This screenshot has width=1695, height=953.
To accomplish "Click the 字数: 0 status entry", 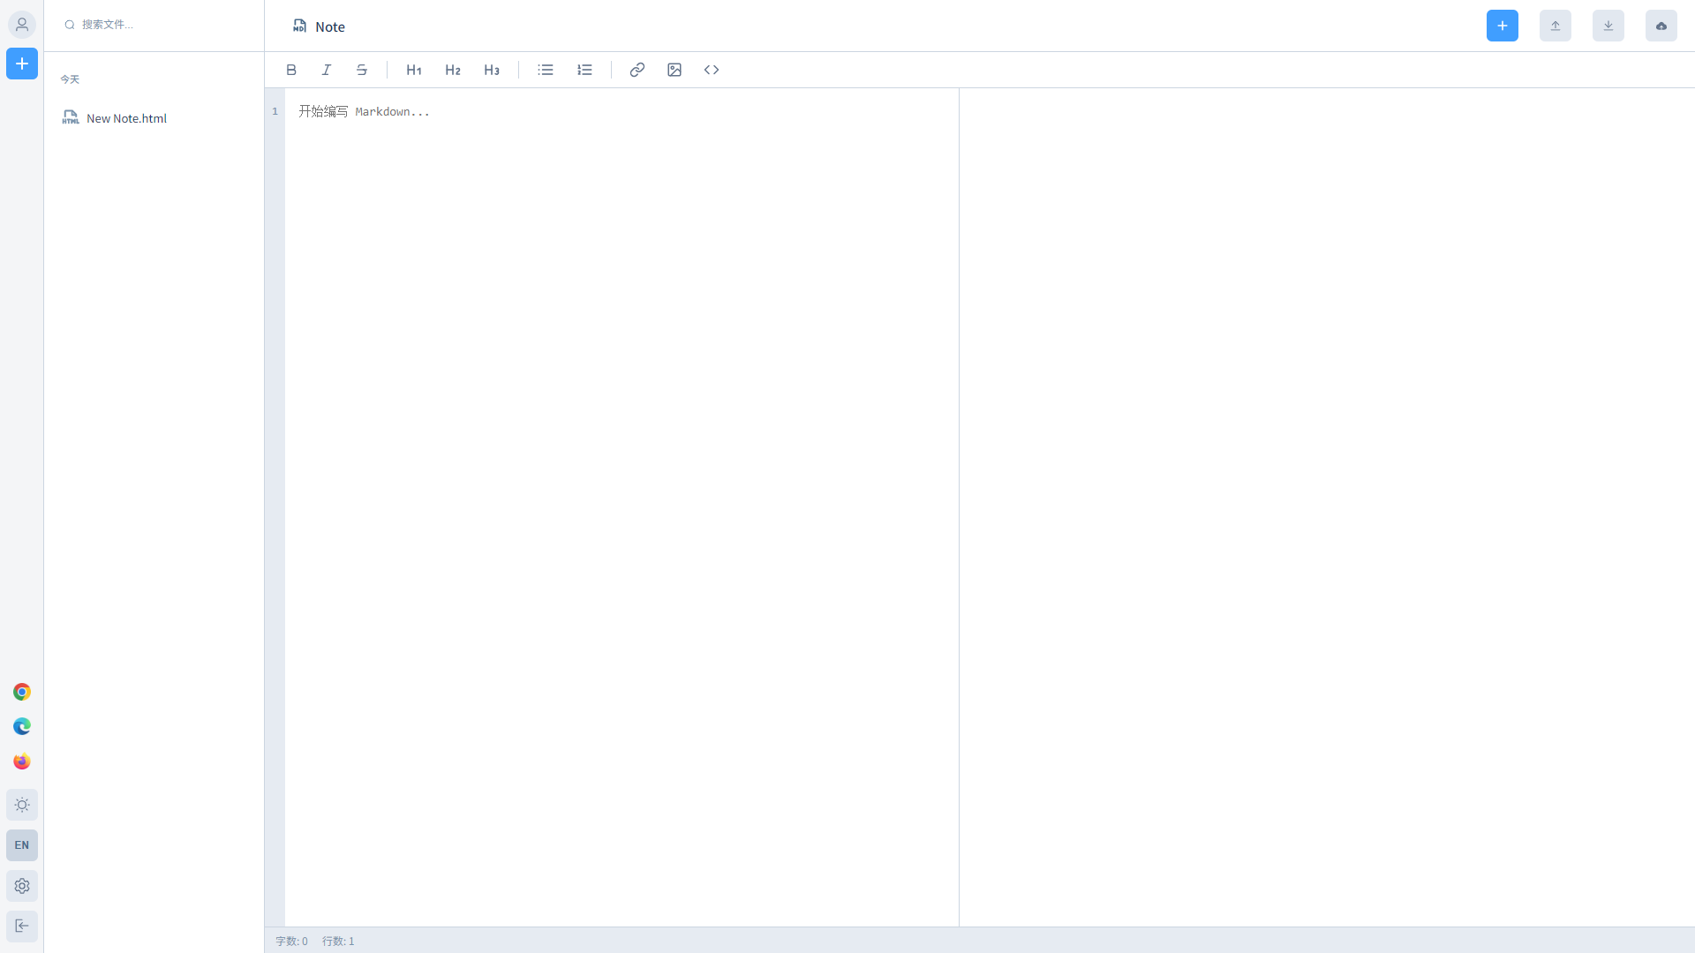I will point(291,941).
